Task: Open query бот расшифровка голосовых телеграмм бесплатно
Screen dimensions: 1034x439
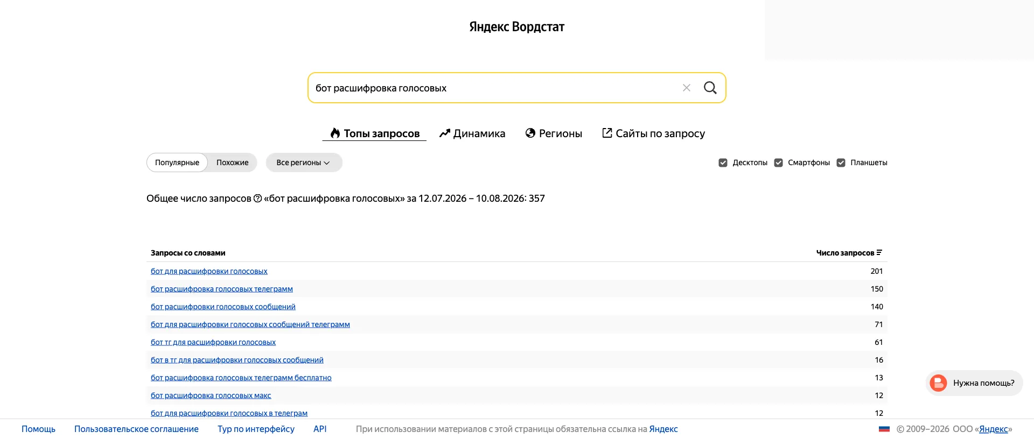Action: click(241, 378)
